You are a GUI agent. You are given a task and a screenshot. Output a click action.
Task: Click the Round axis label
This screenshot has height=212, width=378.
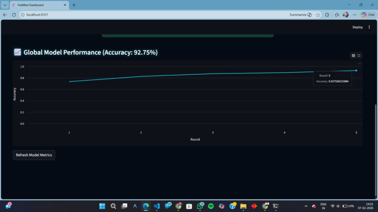click(x=195, y=139)
